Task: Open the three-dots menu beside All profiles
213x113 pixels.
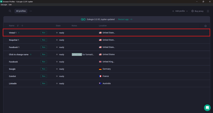Action: [x=31, y=11]
